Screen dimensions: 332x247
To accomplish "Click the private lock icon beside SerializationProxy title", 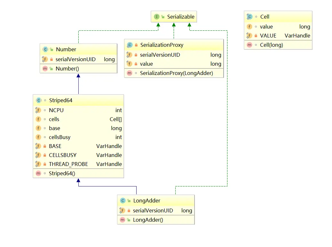I will (x=136, y=45).
